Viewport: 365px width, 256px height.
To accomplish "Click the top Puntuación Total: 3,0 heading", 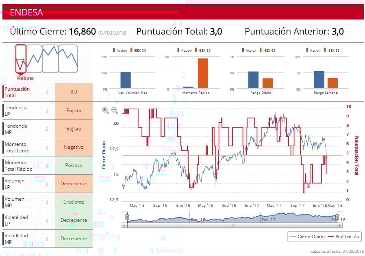I will click(x=179, y=31).
